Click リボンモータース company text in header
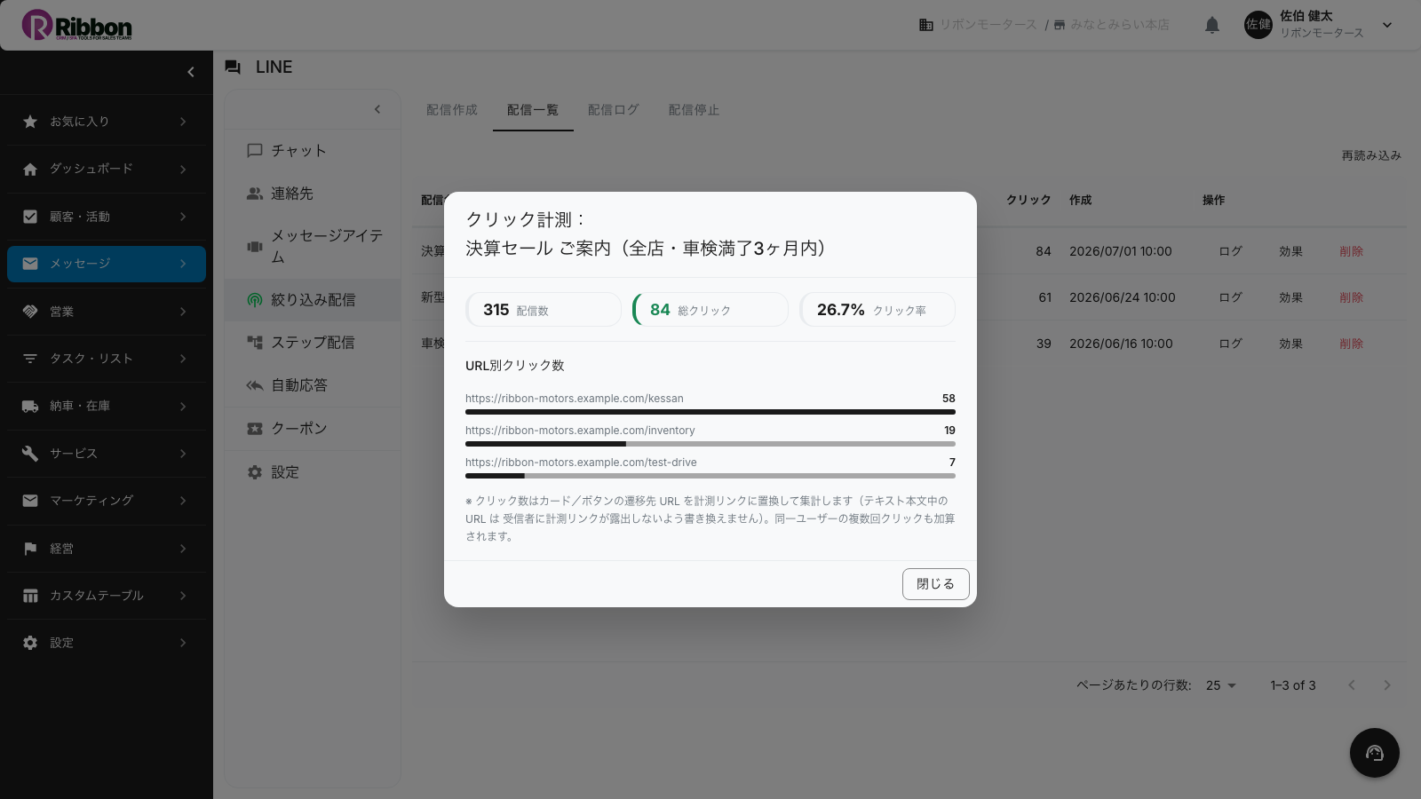Image resolution: width=1421 pixels, height=799 pixels. point(988,25)
